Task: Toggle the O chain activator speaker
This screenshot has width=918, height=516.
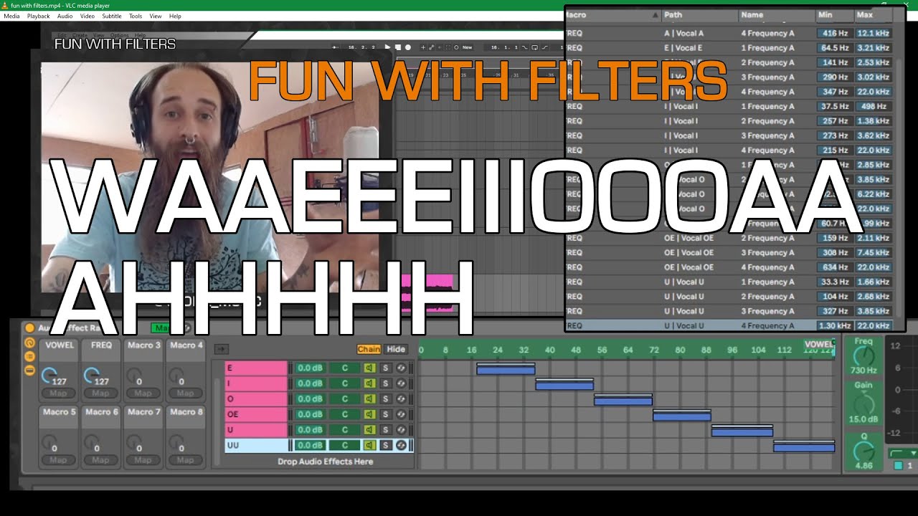Action: pyautogui.click(x=369, y=399)
